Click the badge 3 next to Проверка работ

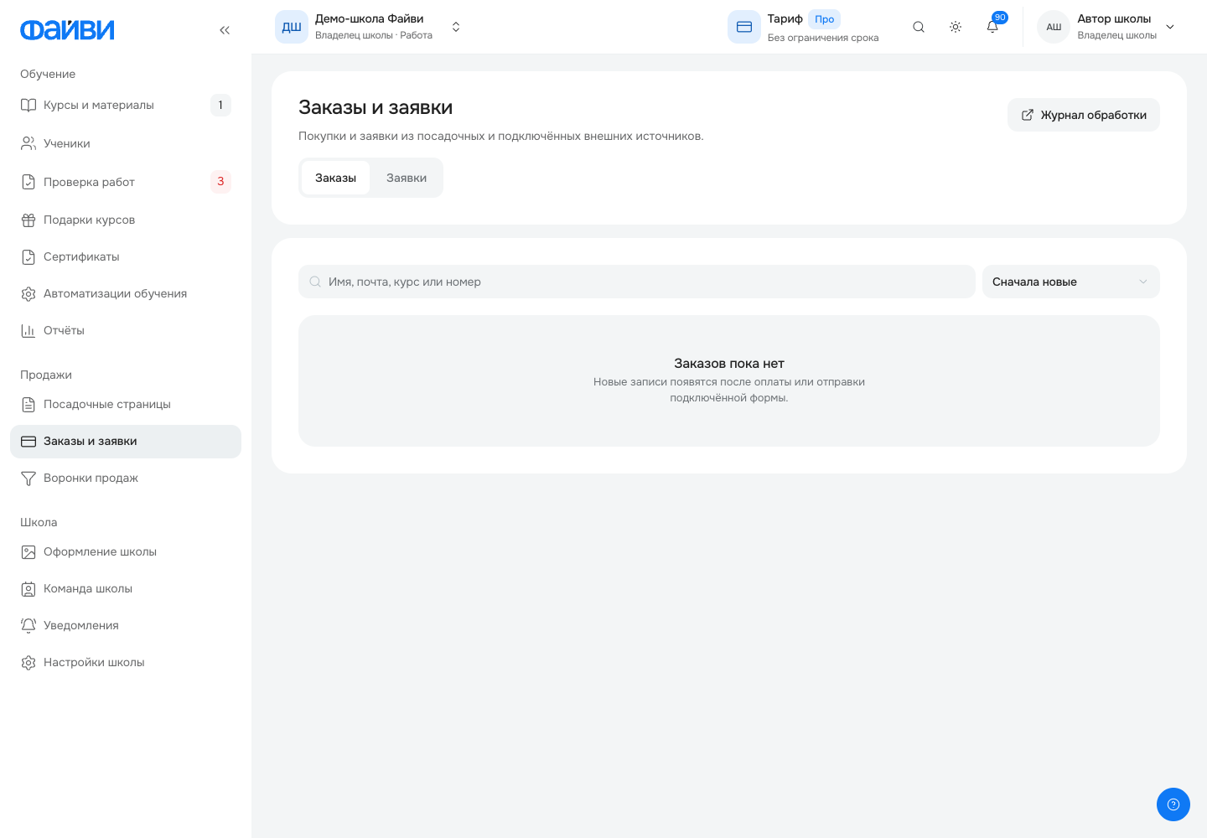click(220, 181)
